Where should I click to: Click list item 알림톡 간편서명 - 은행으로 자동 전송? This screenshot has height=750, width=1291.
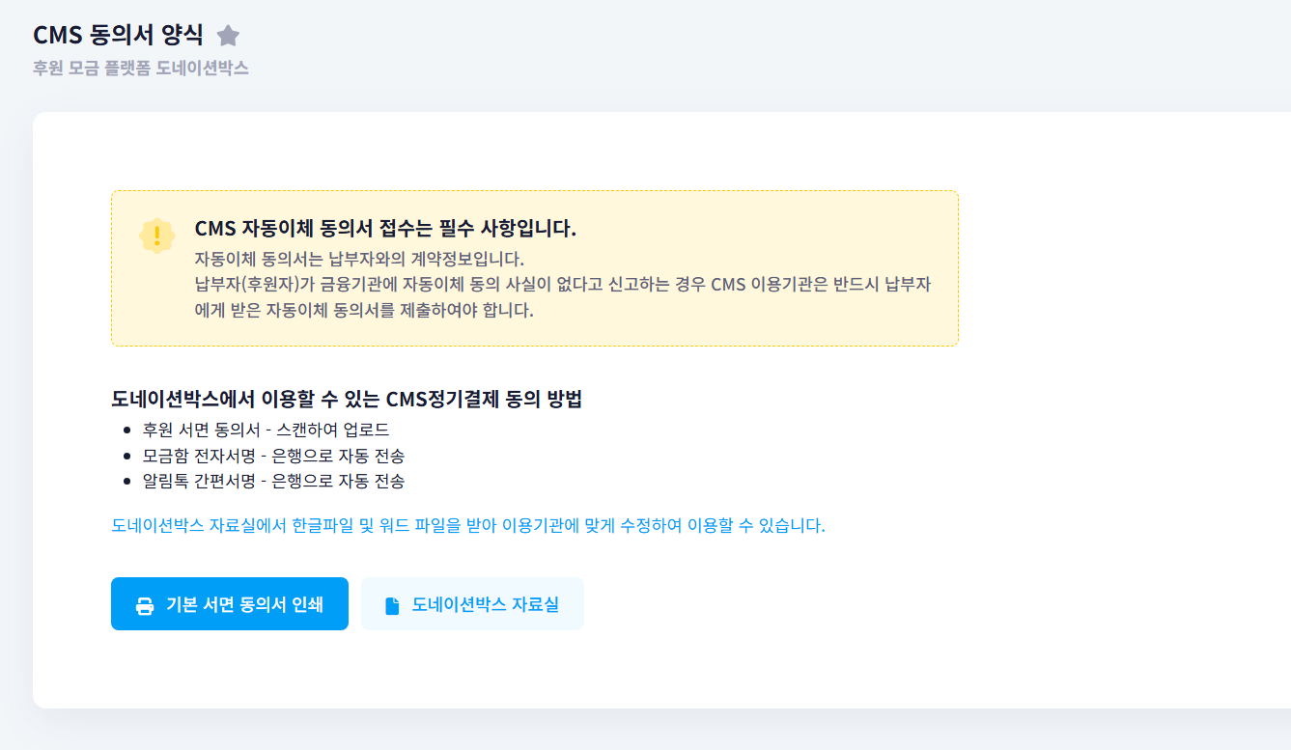pos(273,480)
